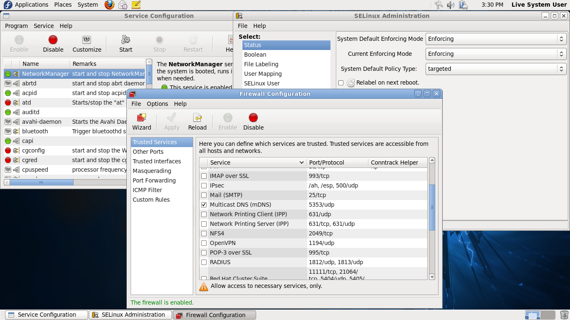Click cgconfig red status icon
This screenshot has width=570, height=320.
pyautogui.click(x=8, y=150)
